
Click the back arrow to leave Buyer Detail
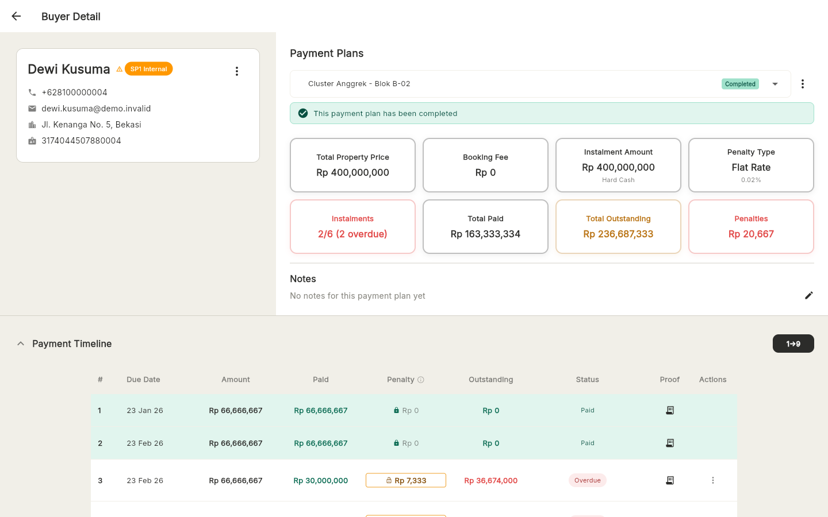[16, 16]
